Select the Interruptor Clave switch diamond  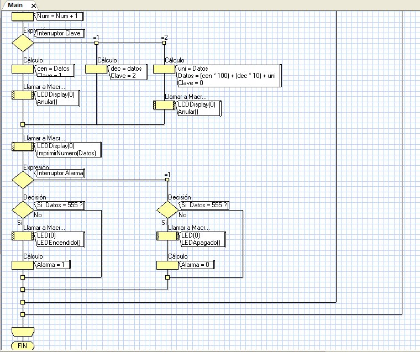(23, 43)
